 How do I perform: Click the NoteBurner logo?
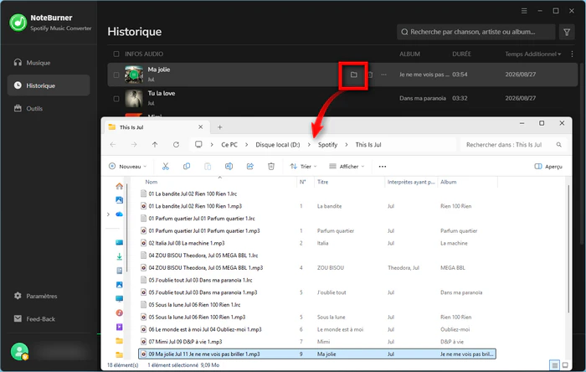coord(18,23)
